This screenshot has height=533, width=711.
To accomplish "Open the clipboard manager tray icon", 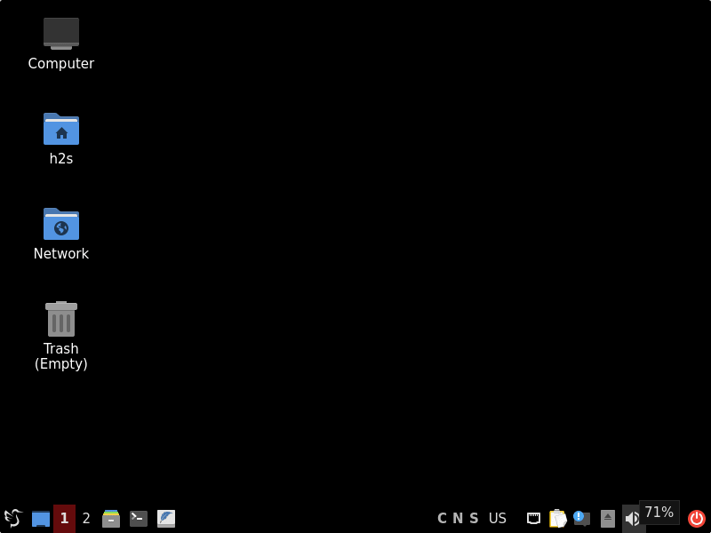I will click(558, 518).
